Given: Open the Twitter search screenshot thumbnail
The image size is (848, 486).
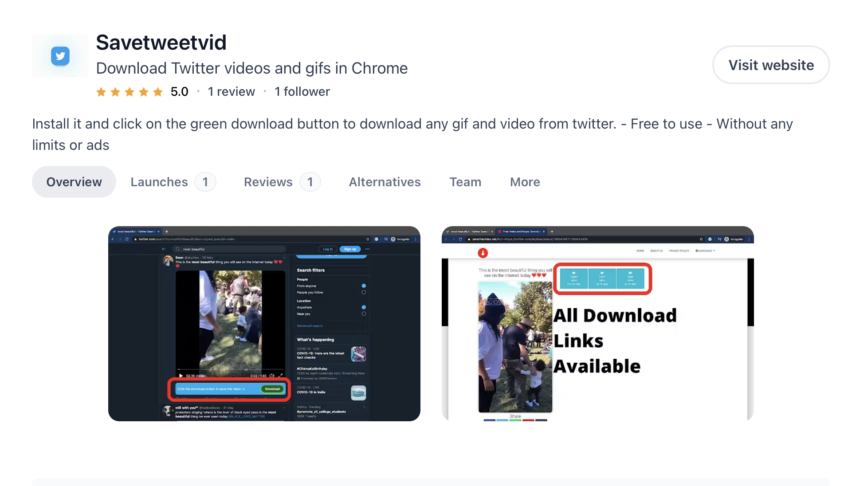Looking at the screenshot, I should tap(264, 324).
